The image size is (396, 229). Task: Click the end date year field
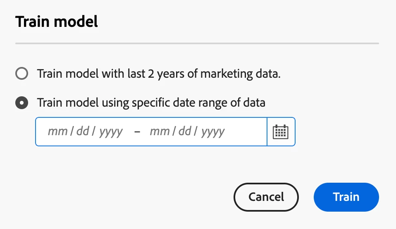coord(213,132)
